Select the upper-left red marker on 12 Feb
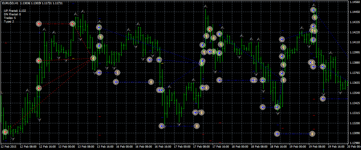The image size is (361, 150). pyautogui.click(x=39, y=24)
